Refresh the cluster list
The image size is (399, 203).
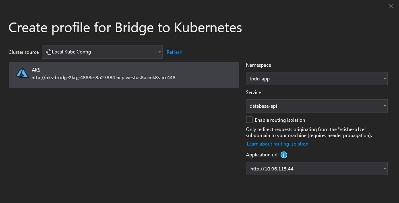click(x=174, y=52)
